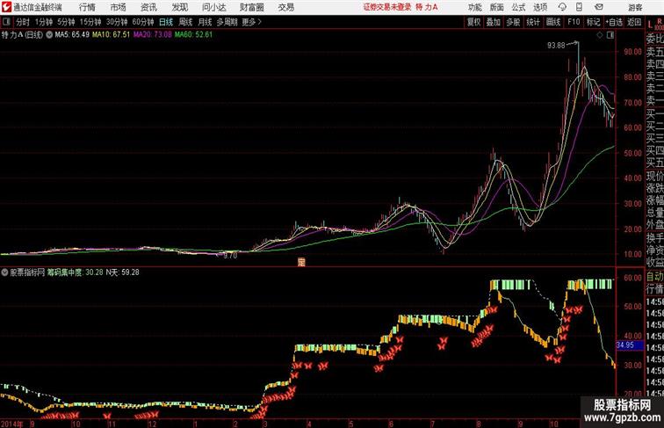Screen dimensions: 664x428
Task: Click the orange 固 marker on the chart
Action: point(301,262)
